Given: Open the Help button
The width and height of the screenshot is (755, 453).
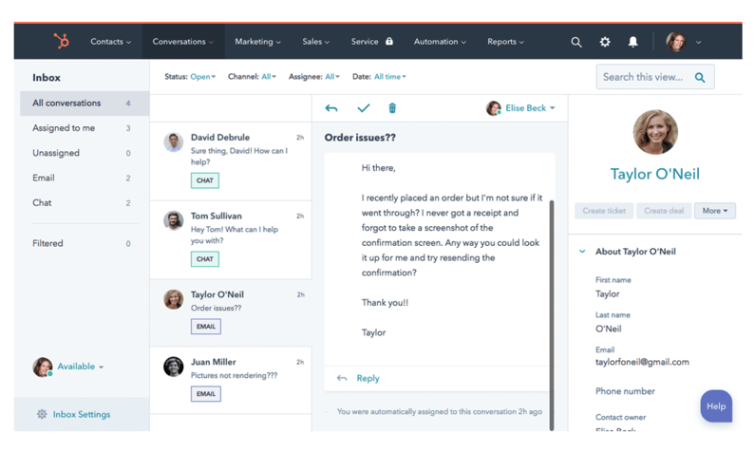Looking at the screenshot, I should tap(716, 406).
